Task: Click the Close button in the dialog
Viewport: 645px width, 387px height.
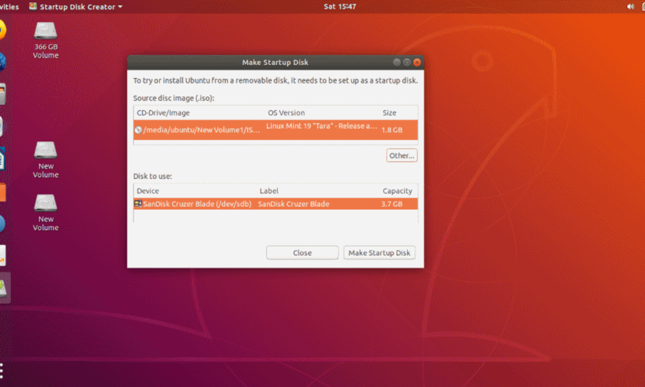Action: pos(302,253)
